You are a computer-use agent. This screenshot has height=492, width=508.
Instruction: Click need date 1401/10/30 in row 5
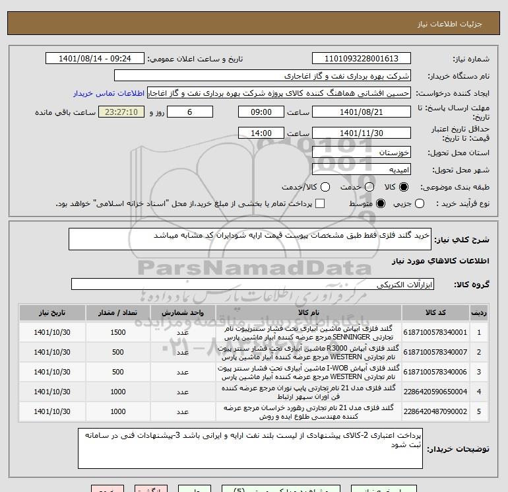coord(52,411)
